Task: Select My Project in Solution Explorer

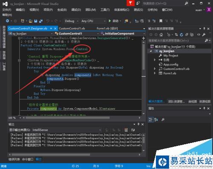Action: [x=170, y=55]
